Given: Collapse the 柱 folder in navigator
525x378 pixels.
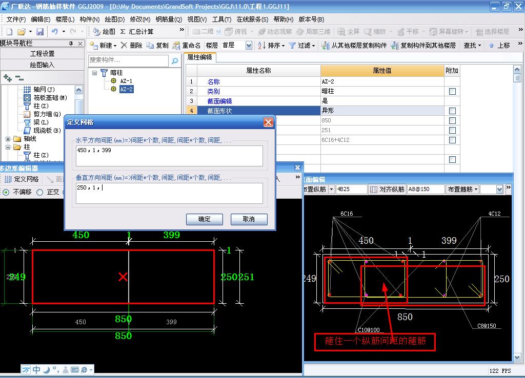Looking at the screenshot, I should click(8, 147).
